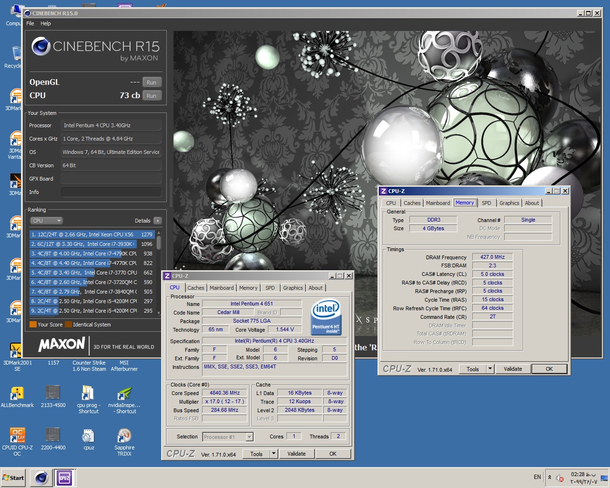Click the CPU-Z taskbar button
610x488 pixels.
[64, 478]
